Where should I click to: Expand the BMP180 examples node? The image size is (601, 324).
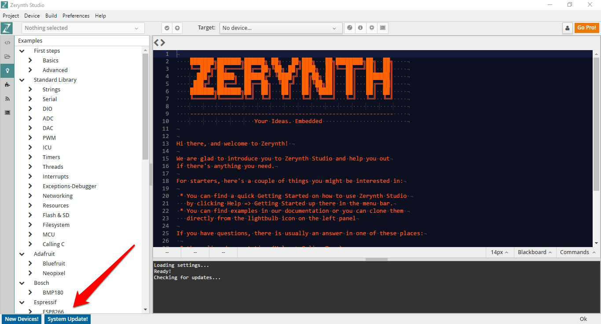click(x=30, y=293)
